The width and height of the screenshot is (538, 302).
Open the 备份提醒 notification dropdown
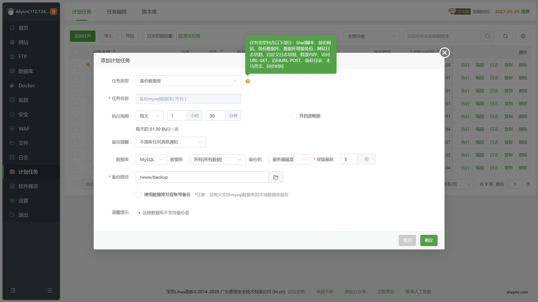pos(170,142)
